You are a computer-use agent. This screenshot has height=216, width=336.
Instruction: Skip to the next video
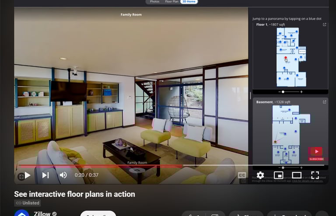tap(45, 175)
